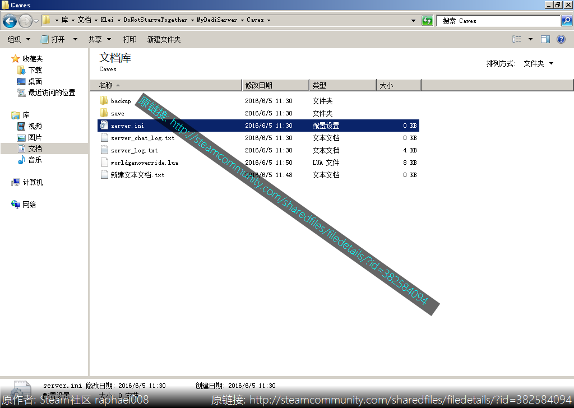Click 网络 network globe icon
This screenshot has height=408, width=574.
(x=15, y=204)
